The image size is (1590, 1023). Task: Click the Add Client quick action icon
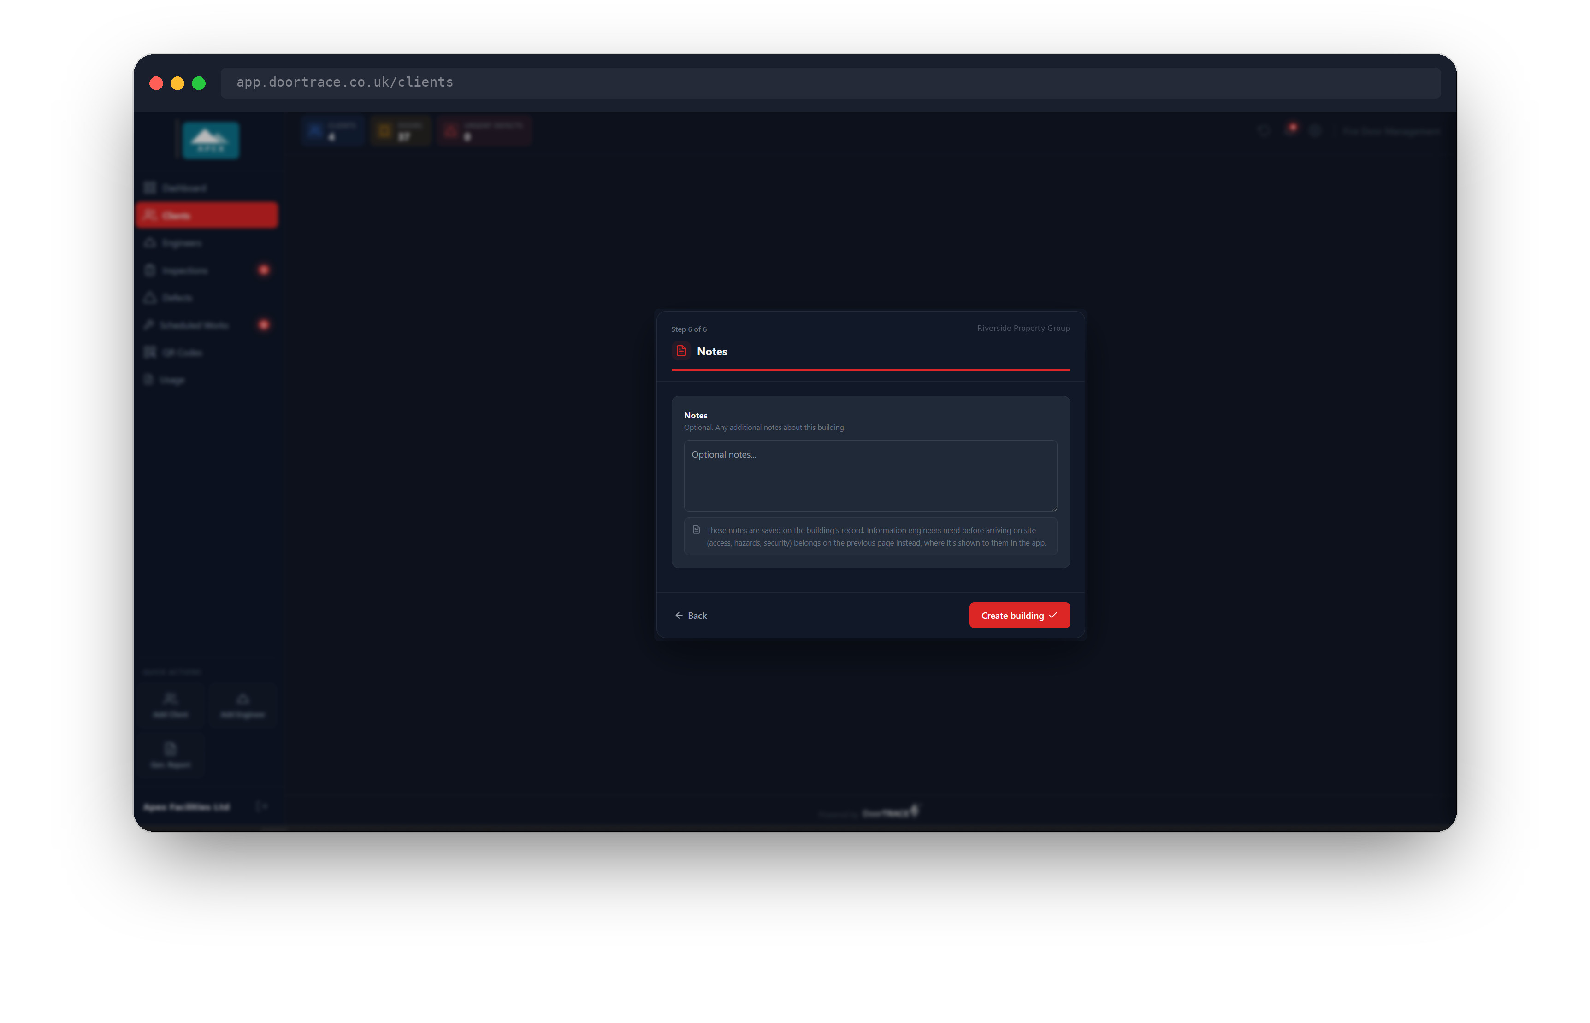pos(171,699)
